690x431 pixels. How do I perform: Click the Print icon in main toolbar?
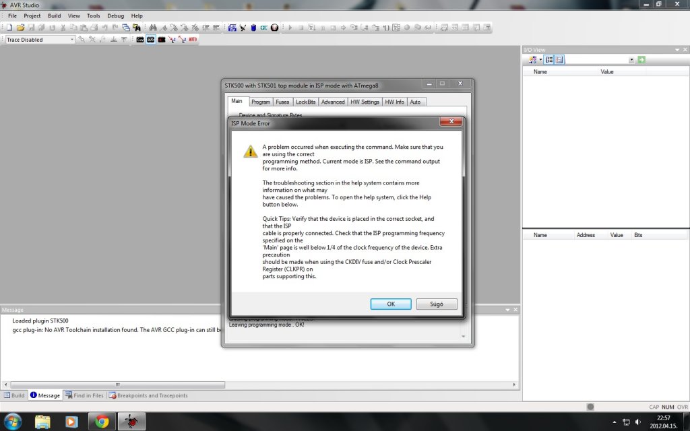(x=94, y=27)
